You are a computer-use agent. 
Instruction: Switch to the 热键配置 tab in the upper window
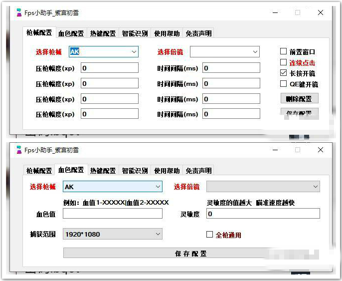click(x=103, y=33)
